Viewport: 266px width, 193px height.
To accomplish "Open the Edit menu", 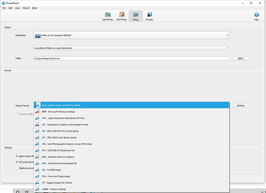I will tap(11, 8).
